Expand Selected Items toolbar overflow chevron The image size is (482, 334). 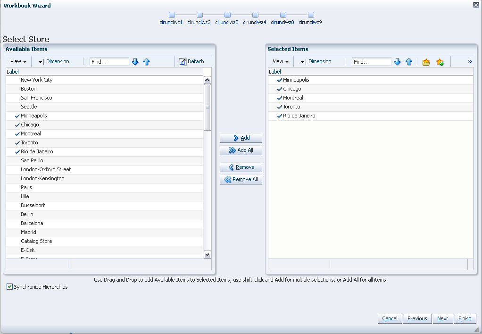click(470, 61)
